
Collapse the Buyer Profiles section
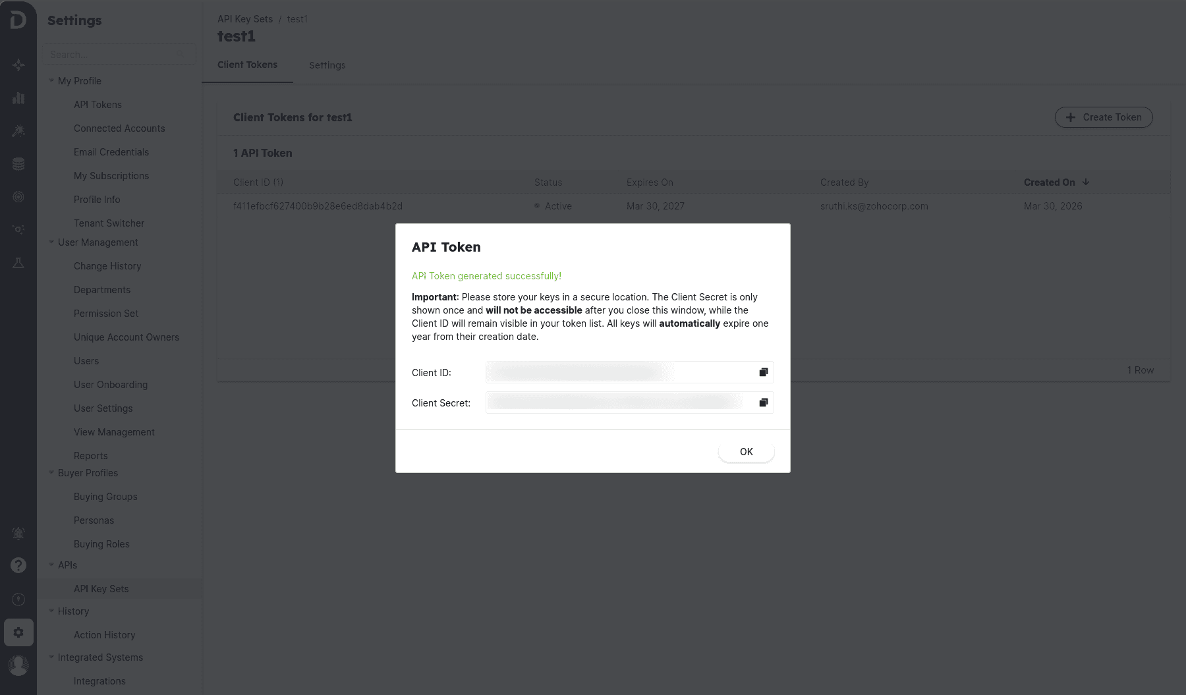coord(51,472)
